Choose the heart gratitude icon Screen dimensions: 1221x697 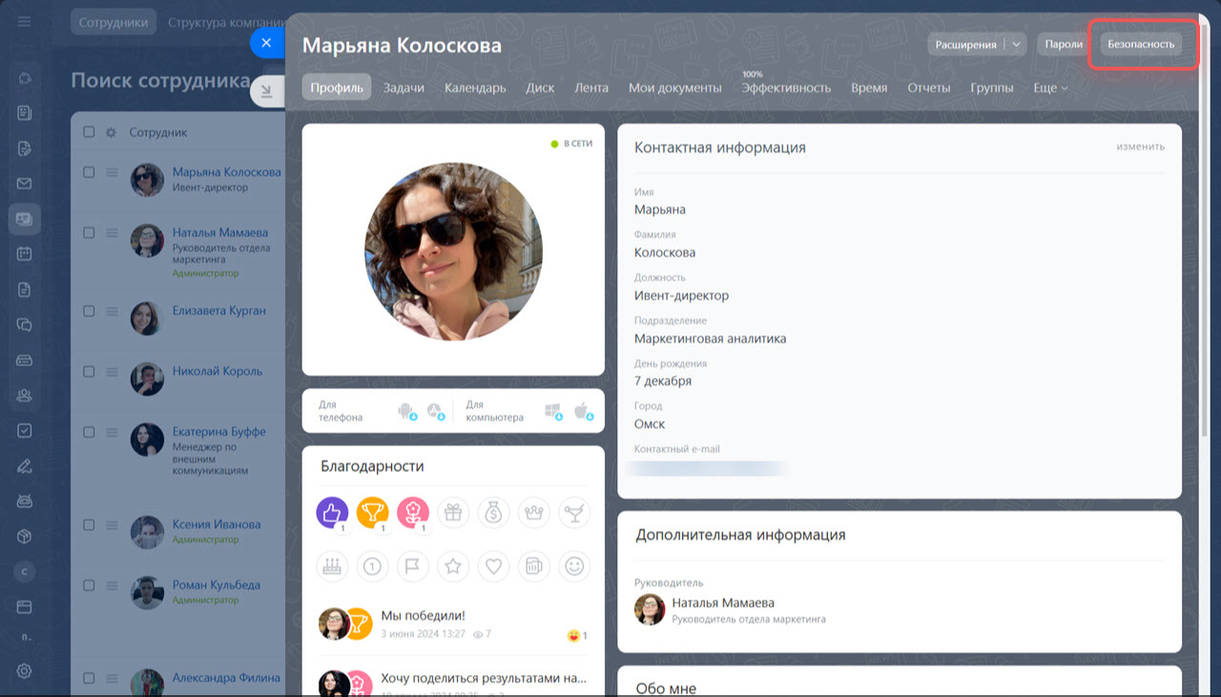(493, 566)
